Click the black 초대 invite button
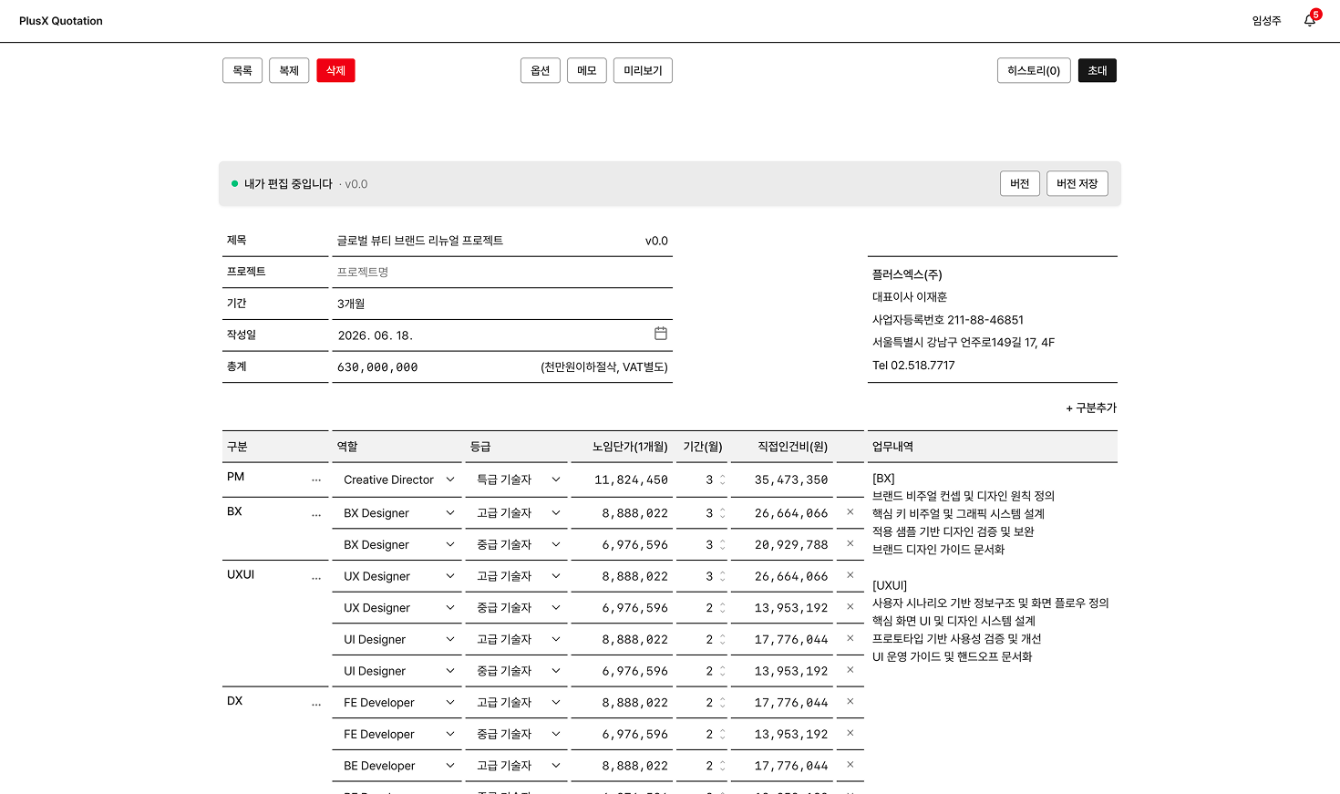 [x=1098, y=70]
